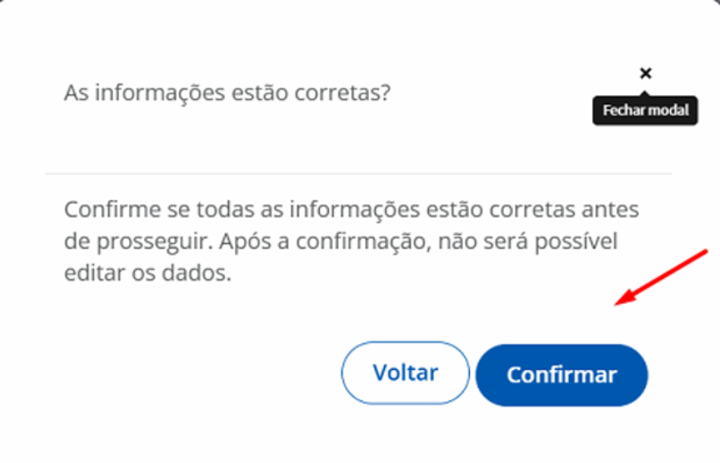This screenshot has height=463, width=720.
Task: Click the divider line below the title
Action: 359,174
